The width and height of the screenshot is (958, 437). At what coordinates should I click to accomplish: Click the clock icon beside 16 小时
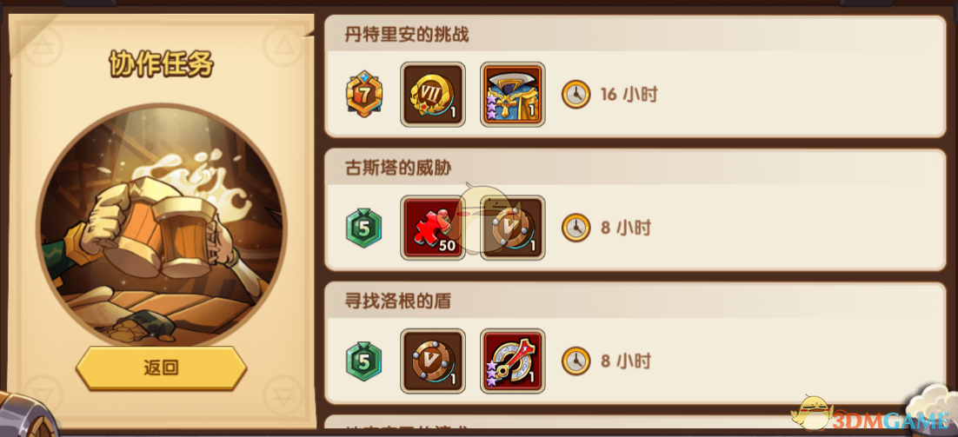(x=576, y=95)
